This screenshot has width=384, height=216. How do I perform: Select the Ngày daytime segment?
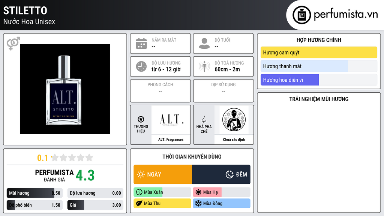pyautogui.click(x=163, y=174)
